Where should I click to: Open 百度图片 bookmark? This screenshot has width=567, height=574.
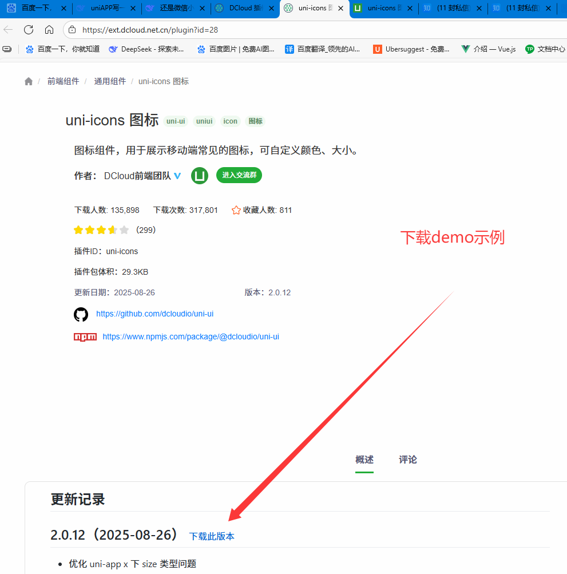coord(235,49)
